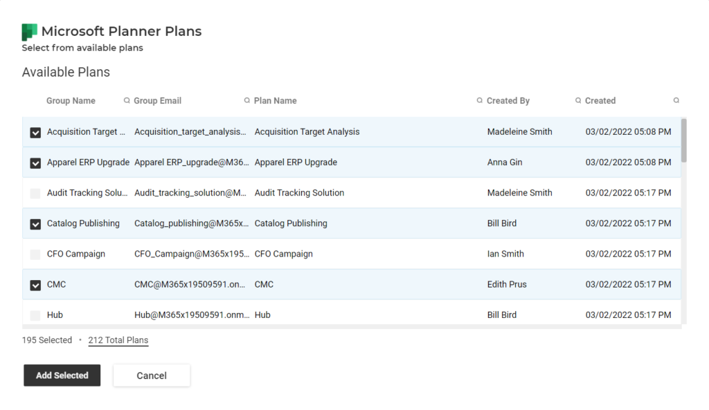Click the search icon beside Created
This screenshot has width=709, height=410.
[x=578, y=100]
